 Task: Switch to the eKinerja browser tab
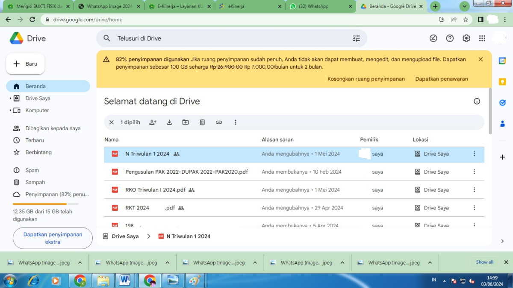click(x=250, y=6)
